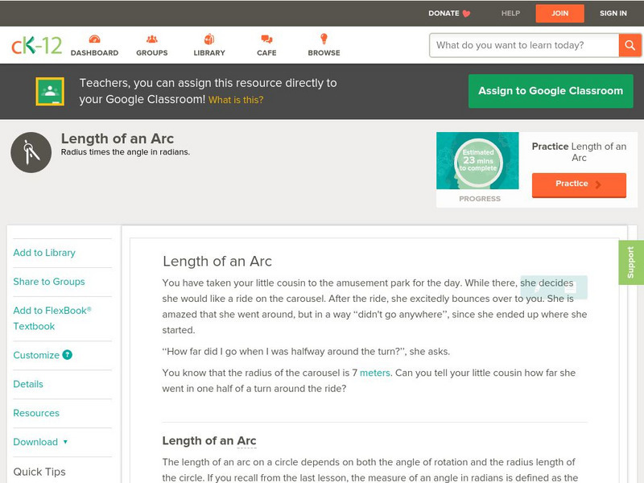
Task: Click the Donate heart icon
Action: pos(466,14)
